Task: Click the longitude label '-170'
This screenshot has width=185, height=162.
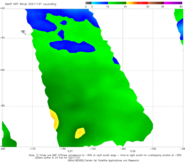Action: point(62,149)
